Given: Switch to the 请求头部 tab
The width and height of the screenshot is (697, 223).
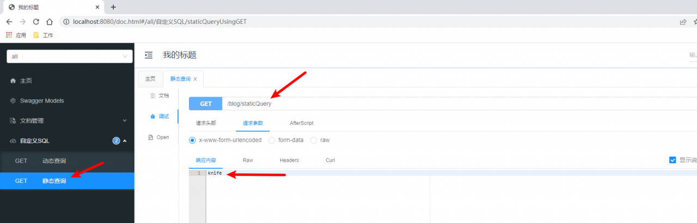Looking at the screenshot, I should (x=206, y=123).
